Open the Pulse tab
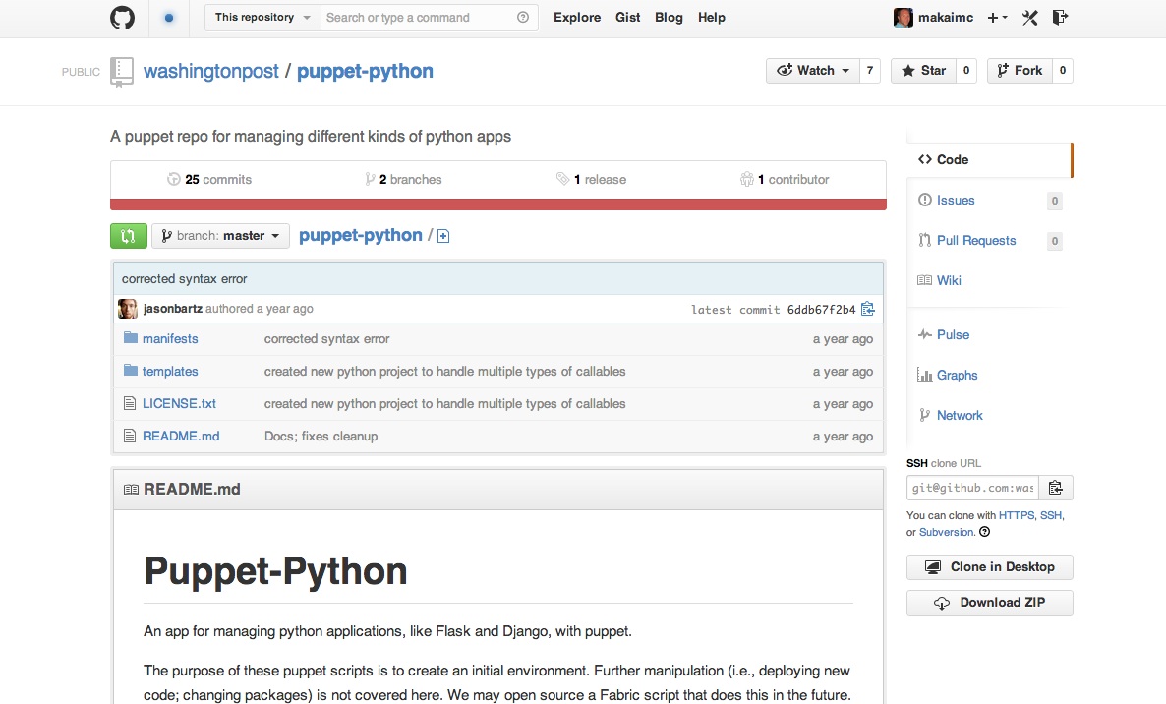Viewport: 1166px width, 704px height. (x=954, y=334)
